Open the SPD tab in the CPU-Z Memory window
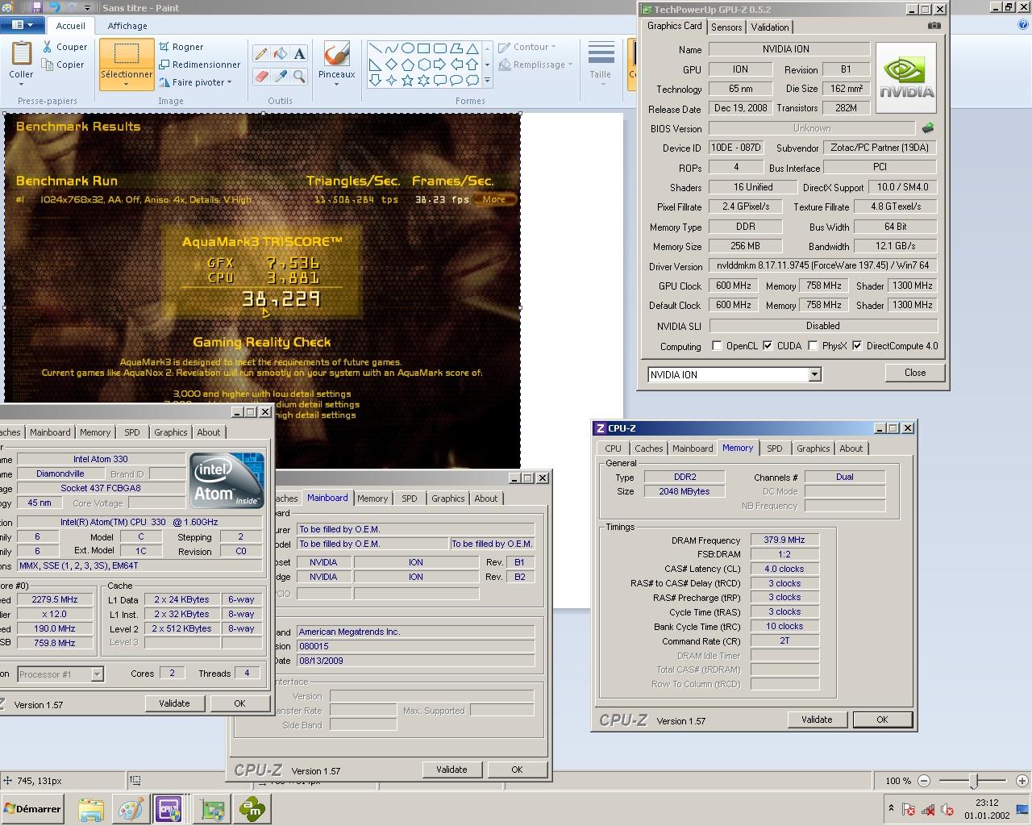The image size is (1032, 826). [x=775, y=448]
